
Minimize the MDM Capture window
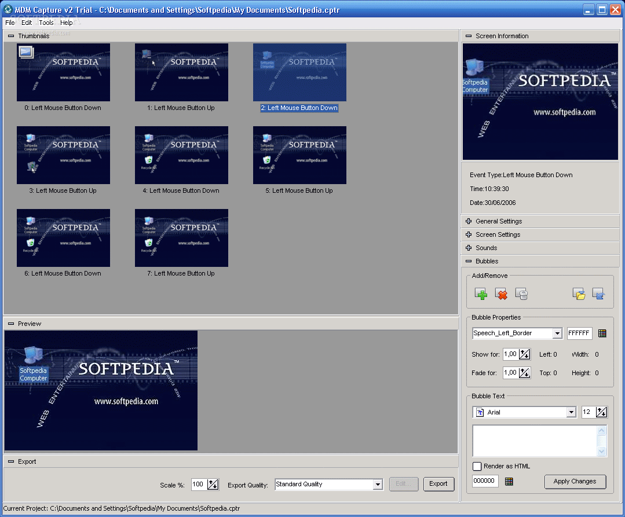589,10
